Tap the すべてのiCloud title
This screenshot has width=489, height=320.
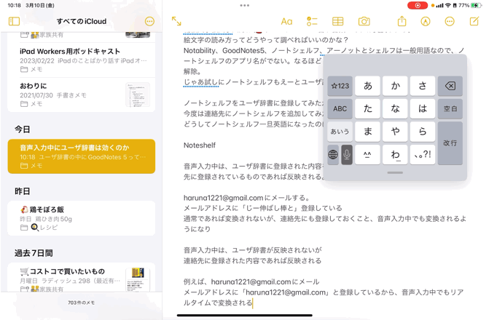point(82,22)
